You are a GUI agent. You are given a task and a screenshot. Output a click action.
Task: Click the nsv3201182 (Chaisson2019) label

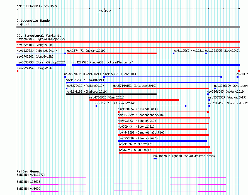pyautogui.click(x=86, y=92)
